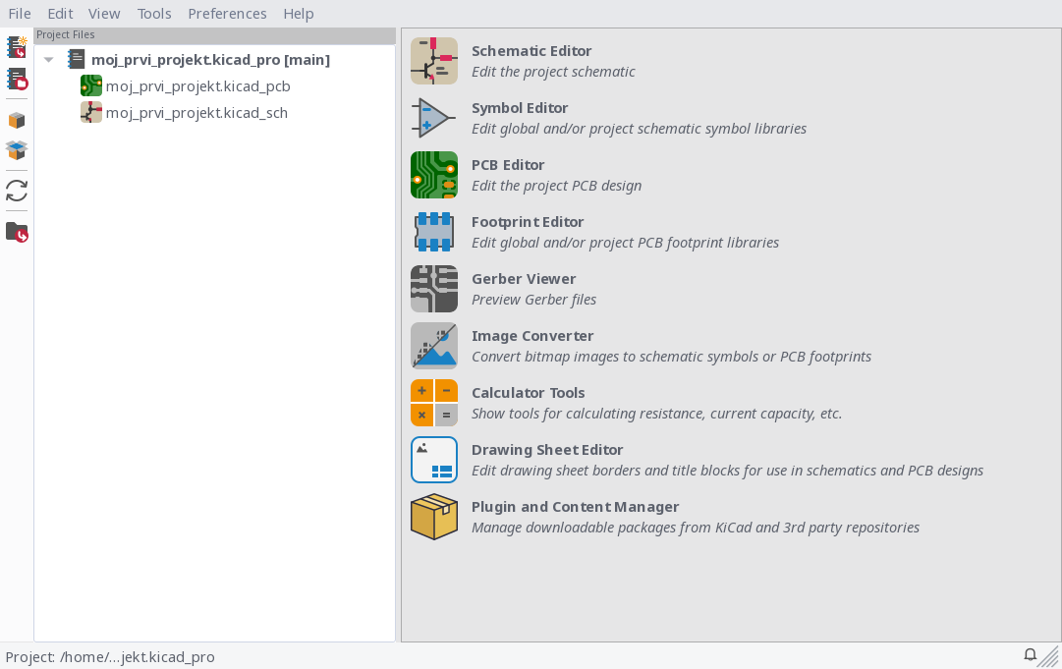The width and height of the screenshot is (1062, 669).
Task: Click the Archive Project box icon
Action: tap(17, 121)
